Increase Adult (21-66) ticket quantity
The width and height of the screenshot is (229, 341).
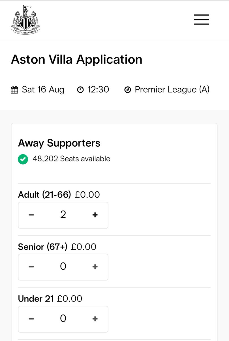click(x=95, y=215)
